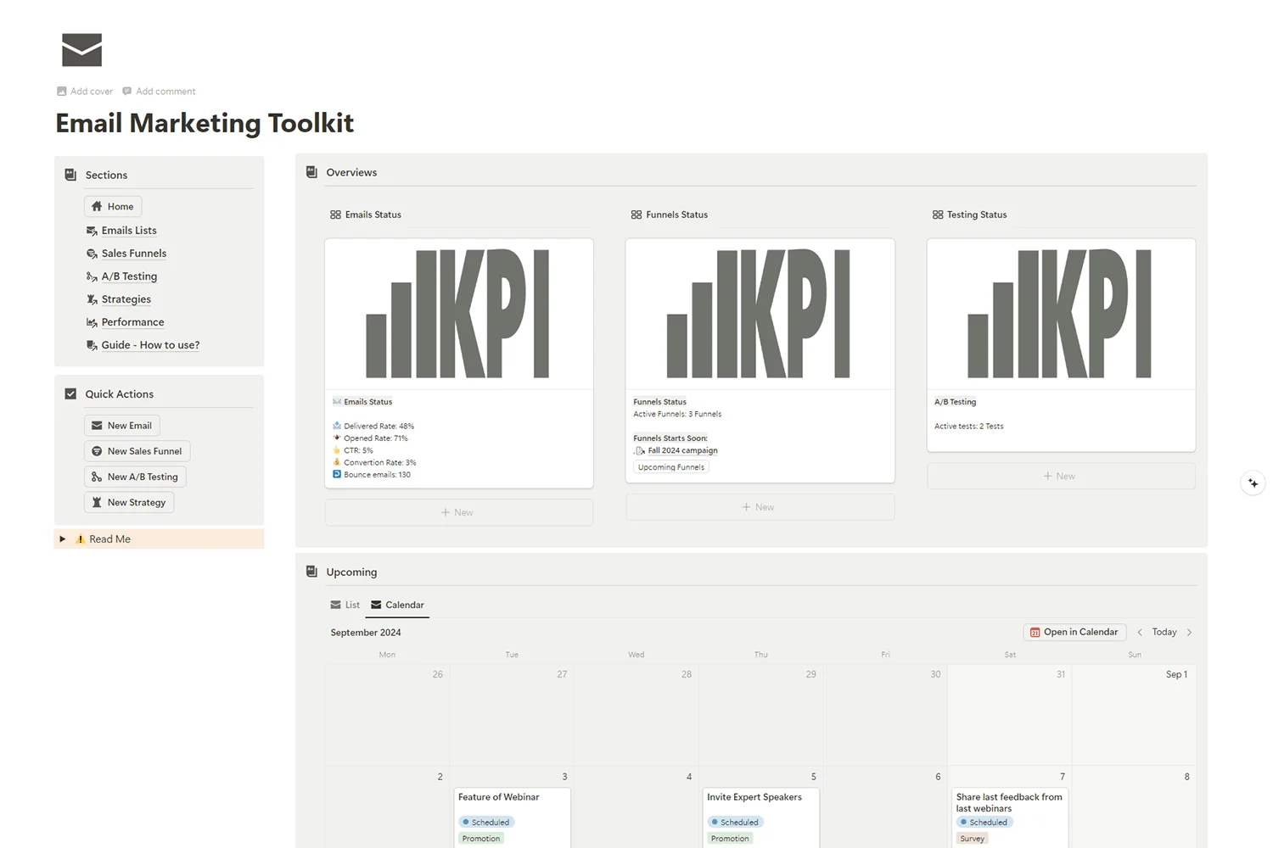
Task: Click Open in Calendar button
Action: pos(1074,632)
